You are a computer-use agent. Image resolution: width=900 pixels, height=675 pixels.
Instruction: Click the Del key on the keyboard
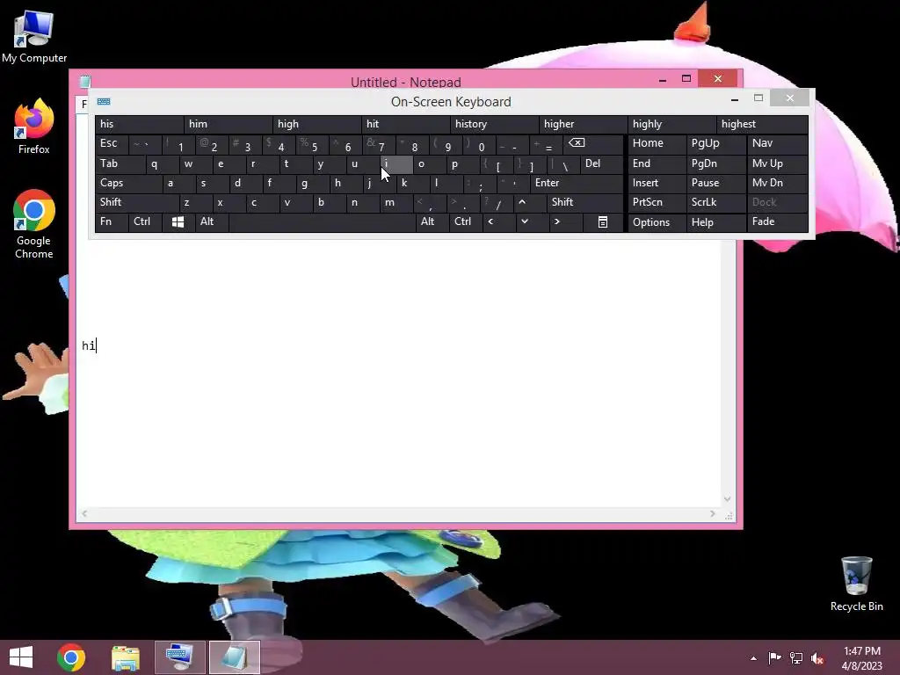[x=601, y=164]
